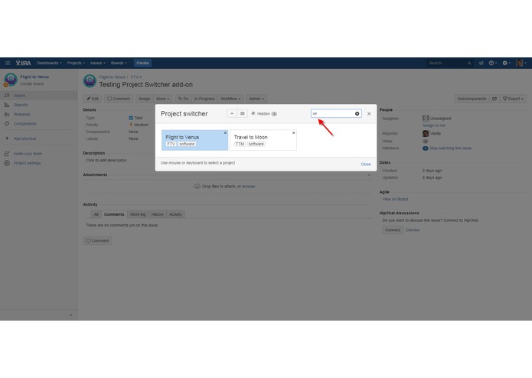Open the user profile avatar menu
This screenshot has height=378, width=532.
click(x=521, y=63)
